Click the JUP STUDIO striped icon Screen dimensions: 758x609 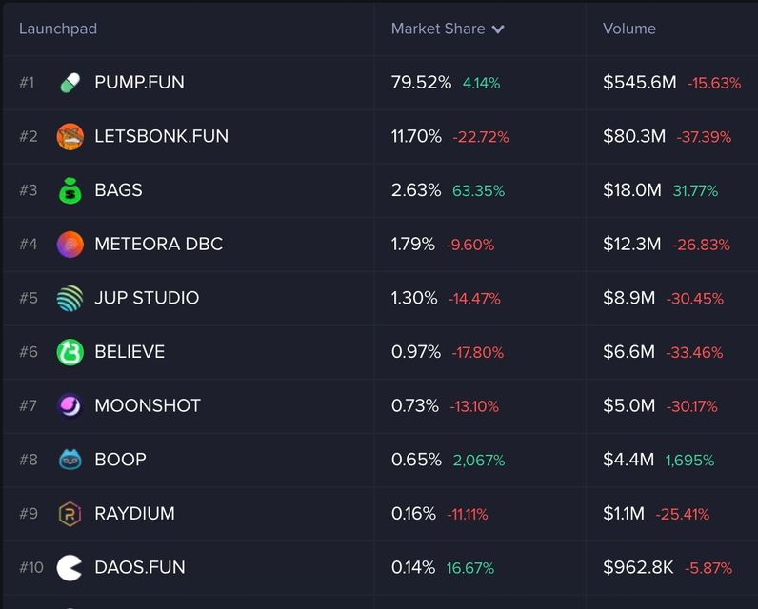pyautogui.click(x=70, y=299)
